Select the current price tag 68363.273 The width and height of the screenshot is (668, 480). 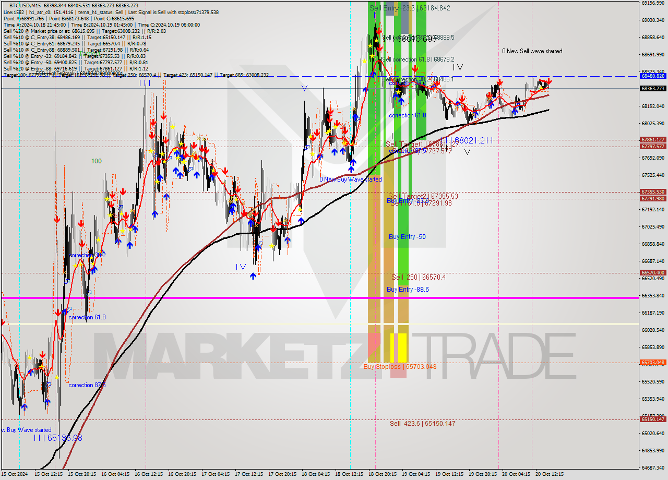click(652, 89)
